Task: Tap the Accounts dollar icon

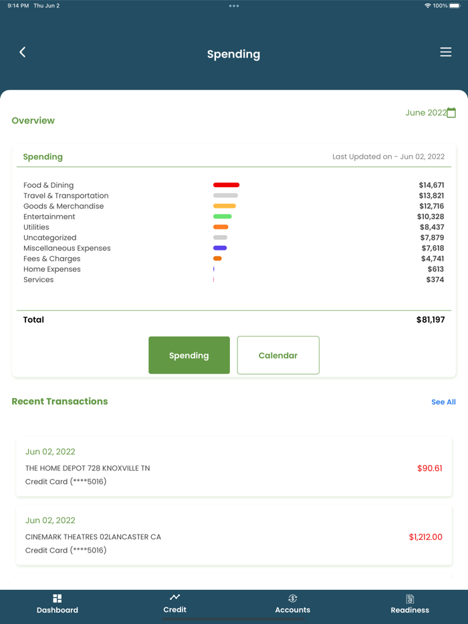Action: [x=293, y=598]
